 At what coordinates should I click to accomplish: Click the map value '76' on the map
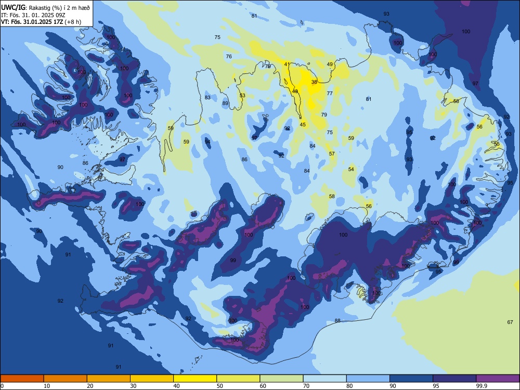229,56
